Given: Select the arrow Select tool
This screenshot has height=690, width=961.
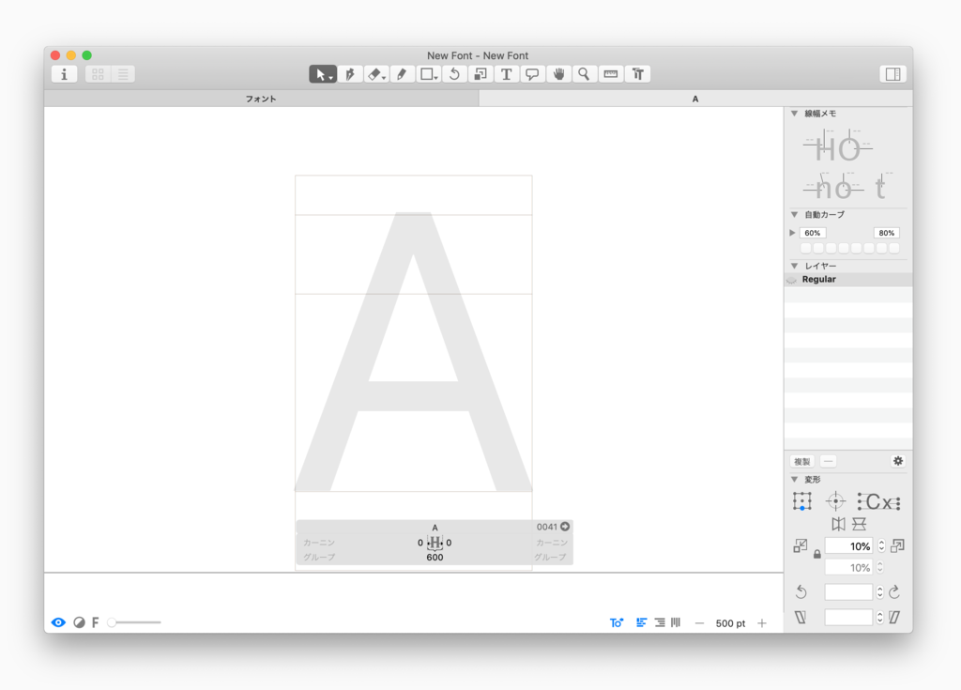Looking at the screenshot, I should 323,74.
